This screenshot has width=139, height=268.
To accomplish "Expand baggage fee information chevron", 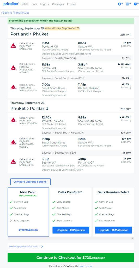I will [x=42, y=247].
